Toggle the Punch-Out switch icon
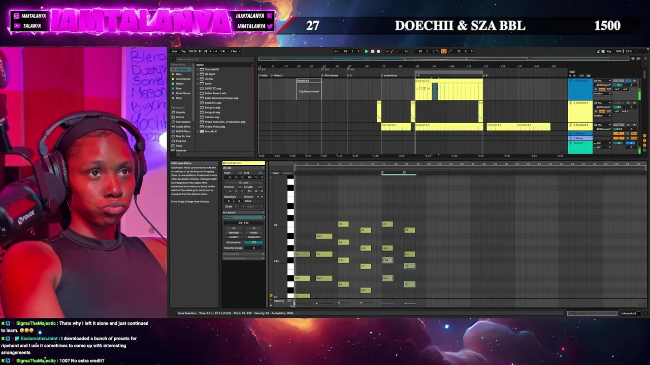This screenshot has width=650, height=365. (449, 51)
